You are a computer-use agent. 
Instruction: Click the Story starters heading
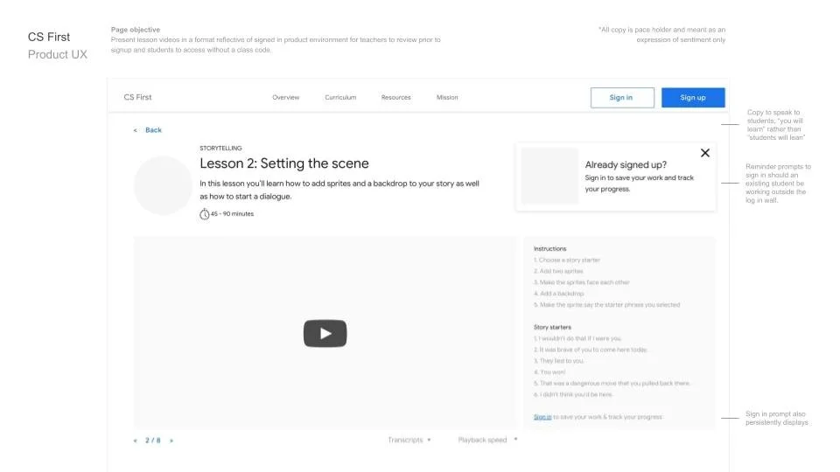coord(552,327)
